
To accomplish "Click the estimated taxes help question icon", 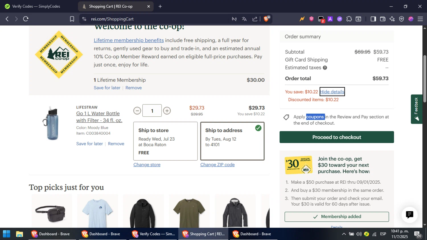I will [325, 68].
